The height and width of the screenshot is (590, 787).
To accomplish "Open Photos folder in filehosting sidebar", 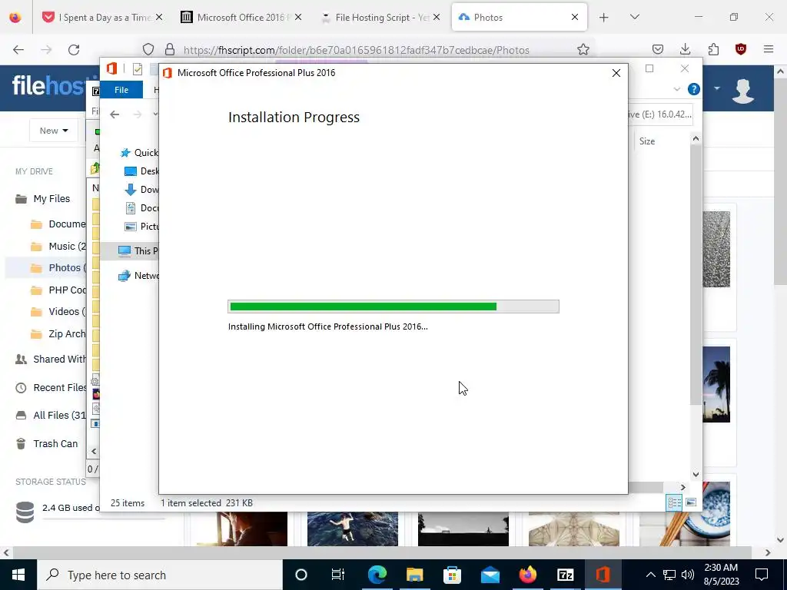I will pyautogui.click(x=58, y=268).
